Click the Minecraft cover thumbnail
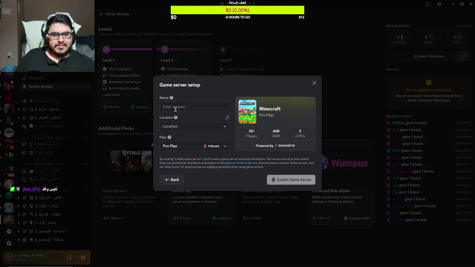Image resolution: width=475 pixels, height=267 pixels. pyautogui.click(x=247, y=112)
